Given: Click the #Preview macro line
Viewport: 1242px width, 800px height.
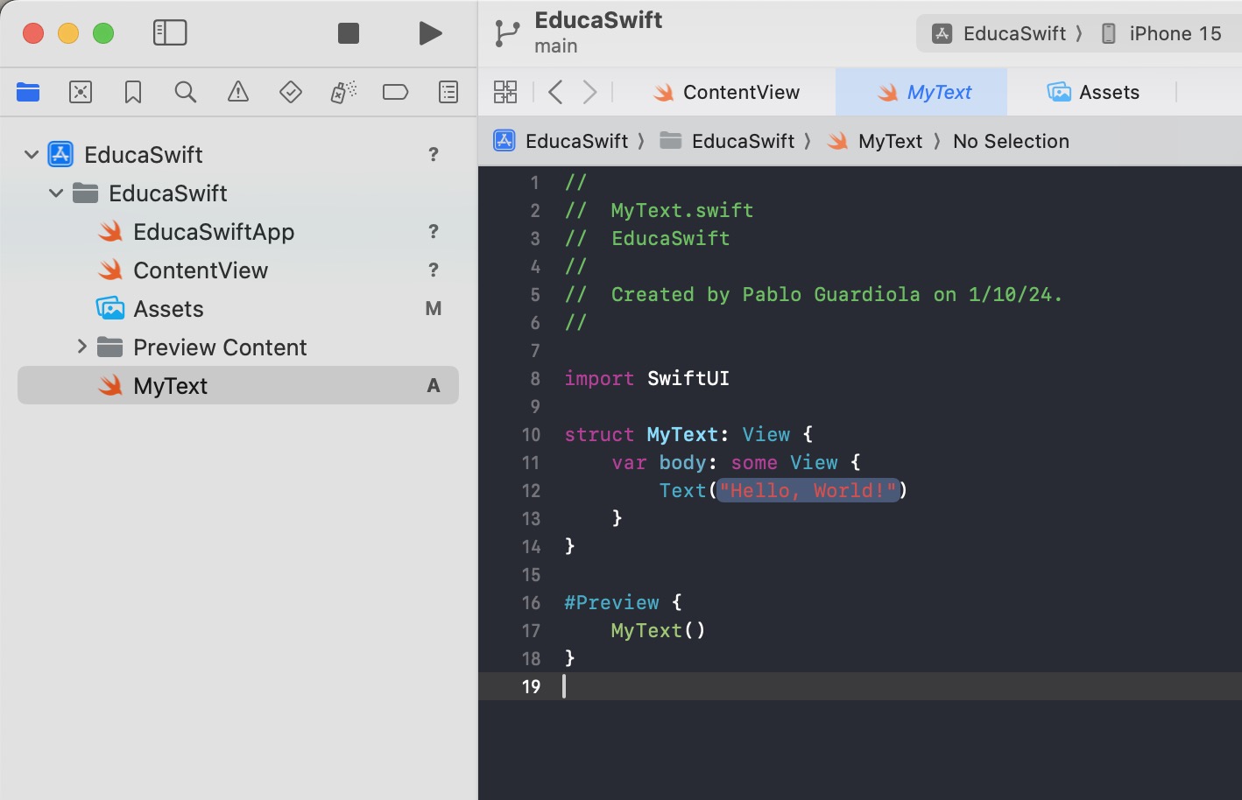Looking at the screenshot, I should coord(623,602).
